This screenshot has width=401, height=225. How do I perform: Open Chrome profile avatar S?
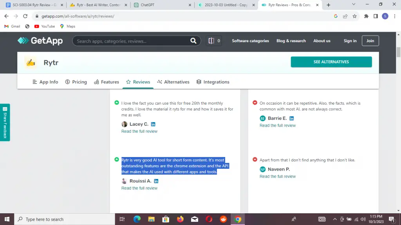[385, 16]
